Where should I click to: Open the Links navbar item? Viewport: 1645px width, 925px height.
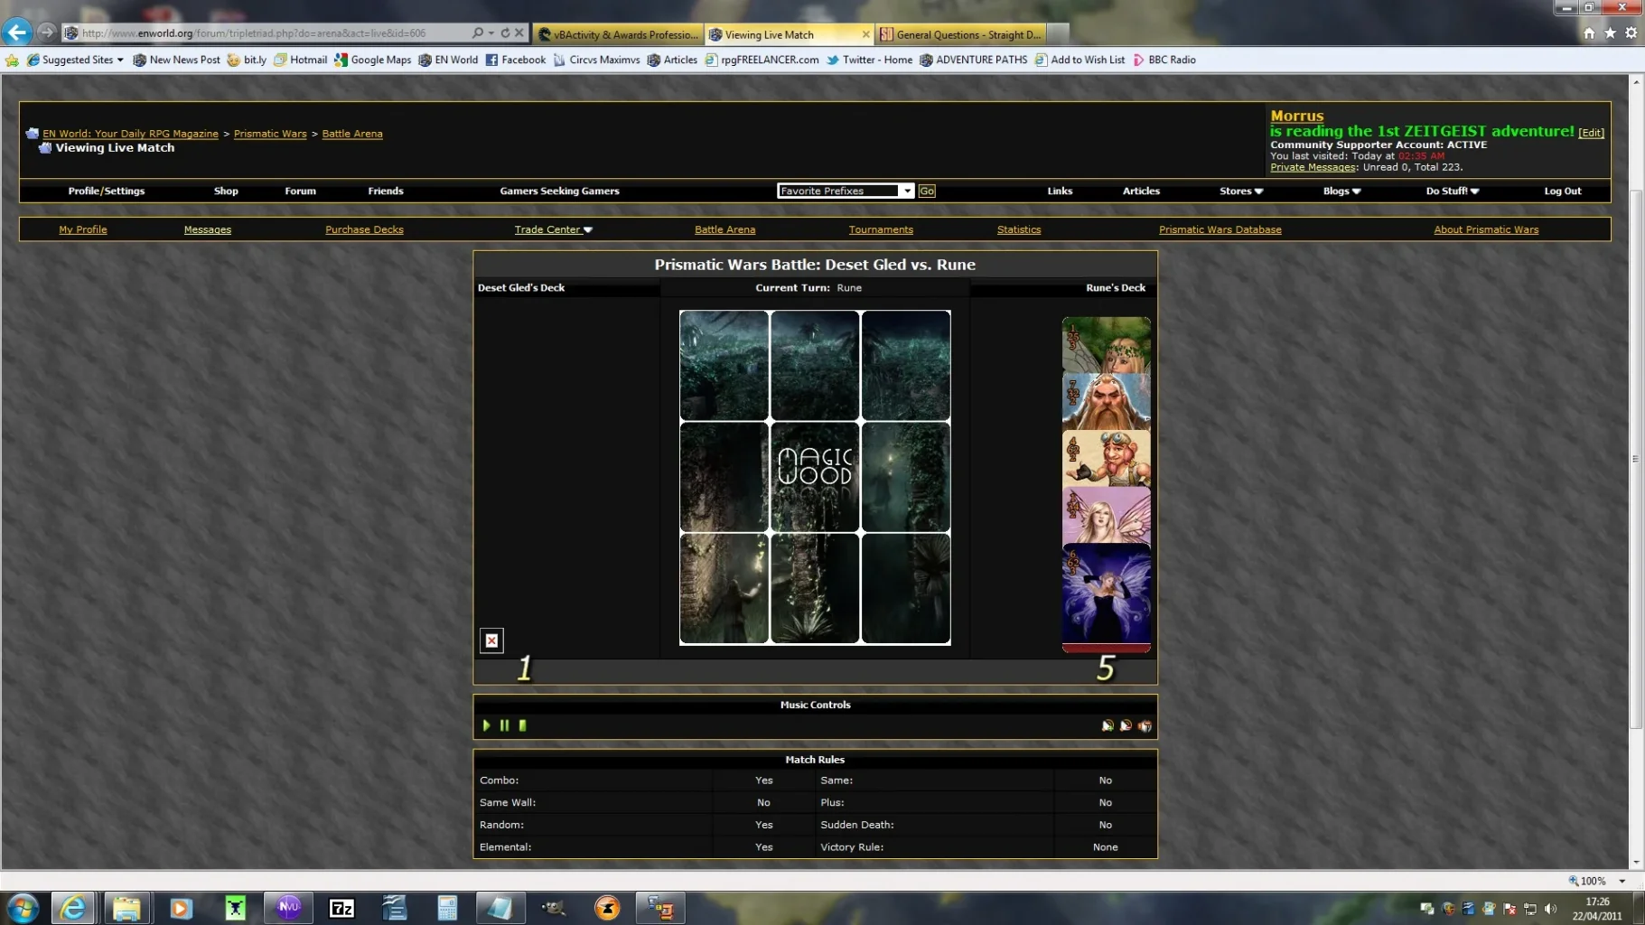pos(1060,191)
